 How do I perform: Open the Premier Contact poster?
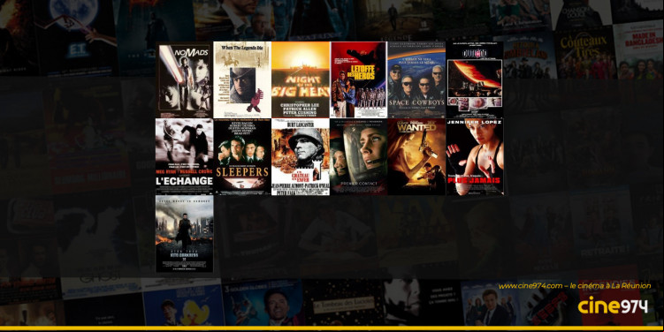pos(359,156)
